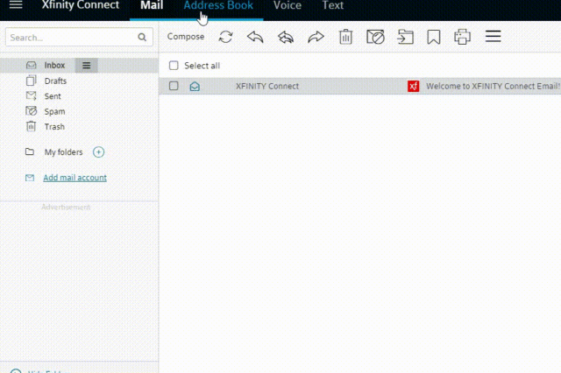Delete message using the trash can icon
Viewport: 561px width, 373px height.
point(346,37)
